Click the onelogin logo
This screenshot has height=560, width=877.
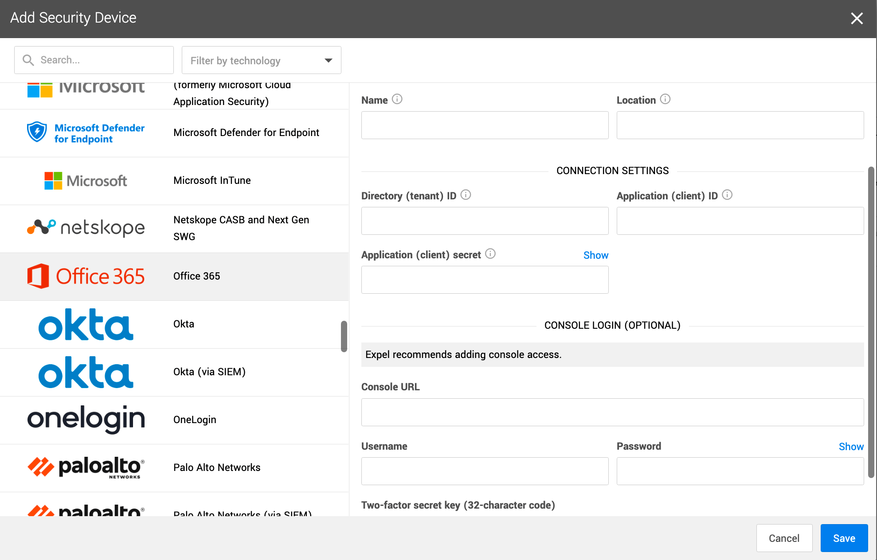pos(86,419)
